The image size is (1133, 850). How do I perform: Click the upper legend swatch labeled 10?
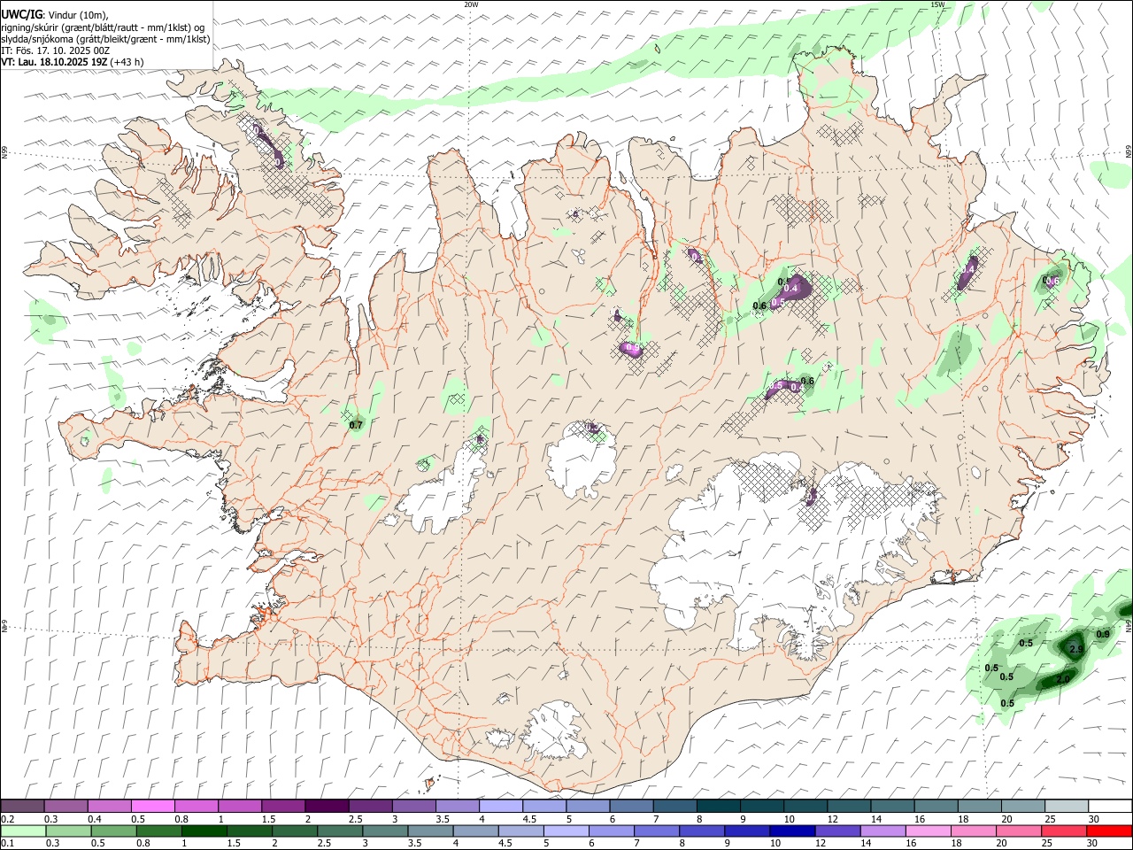(805, 807)
